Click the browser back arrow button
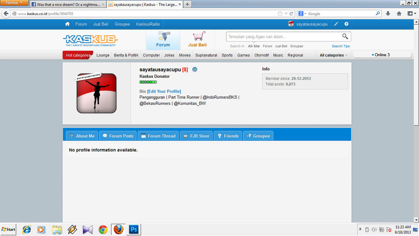Image resolution: width=419 pixels, height=236 pixels. 6,14
